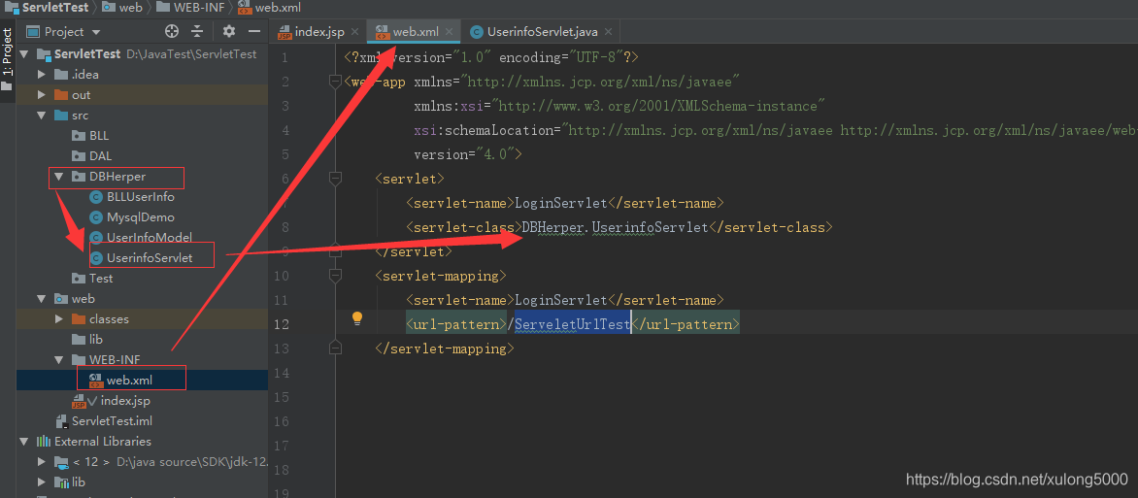
Task: Collapse the ServletTest project root
Action: (x=23, y=53)
